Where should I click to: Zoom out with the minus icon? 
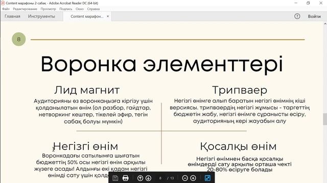tap(185, 178)
